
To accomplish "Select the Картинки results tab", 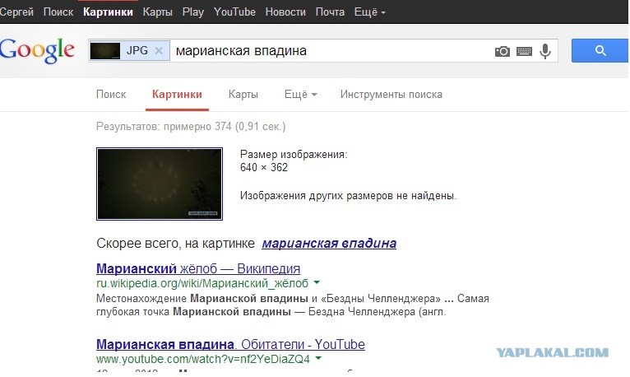I will click(177, 95).
